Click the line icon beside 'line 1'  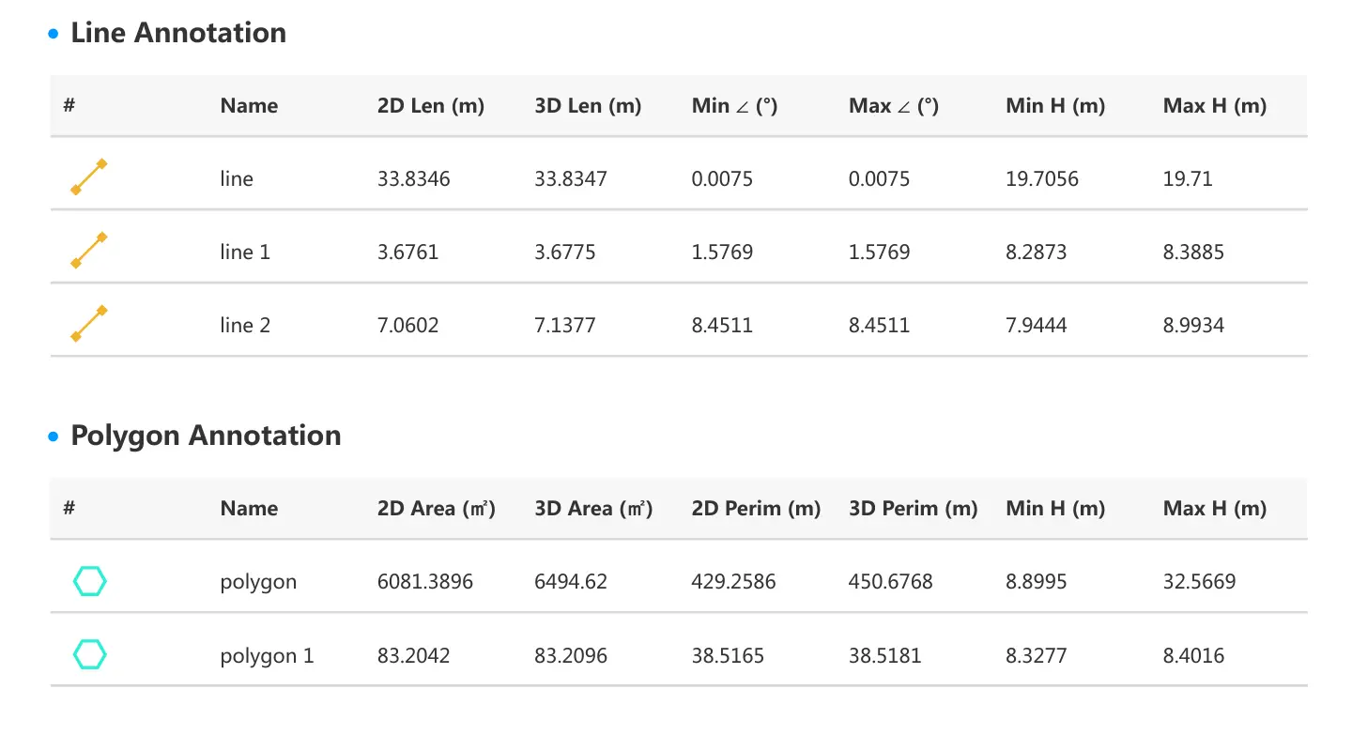tap(89, 251)
